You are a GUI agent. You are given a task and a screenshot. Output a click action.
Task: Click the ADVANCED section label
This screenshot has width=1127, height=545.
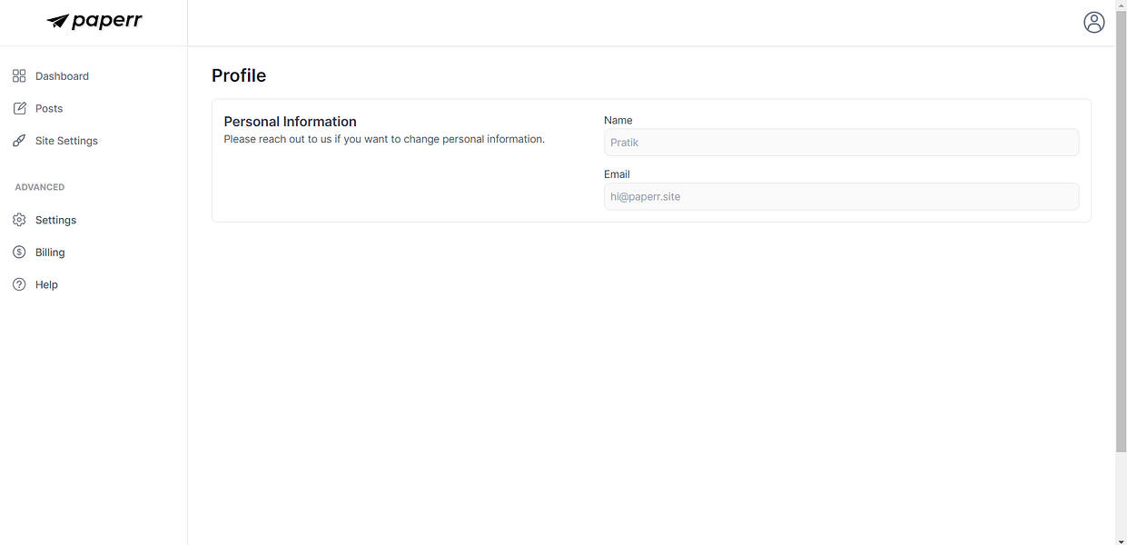click(x=40, y=187)
